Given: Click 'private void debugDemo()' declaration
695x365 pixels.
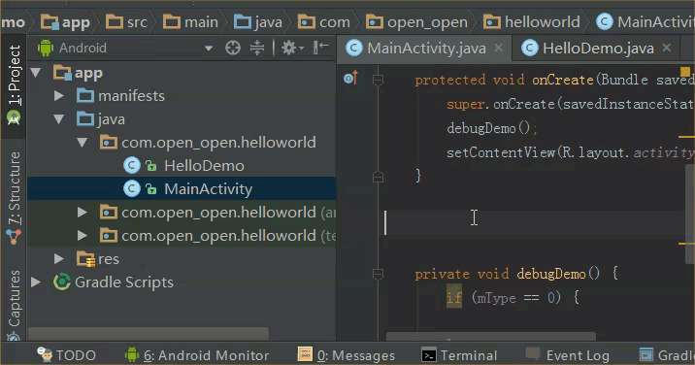Looking at the screenshot, I should point(507,274).
